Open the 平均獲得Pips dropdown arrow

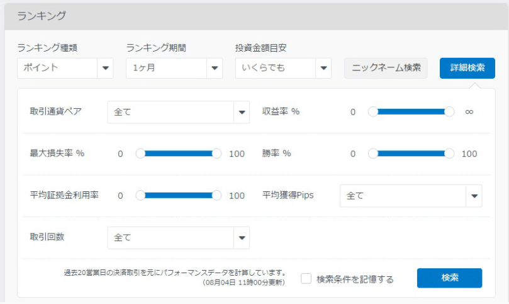tap(474, 196)
